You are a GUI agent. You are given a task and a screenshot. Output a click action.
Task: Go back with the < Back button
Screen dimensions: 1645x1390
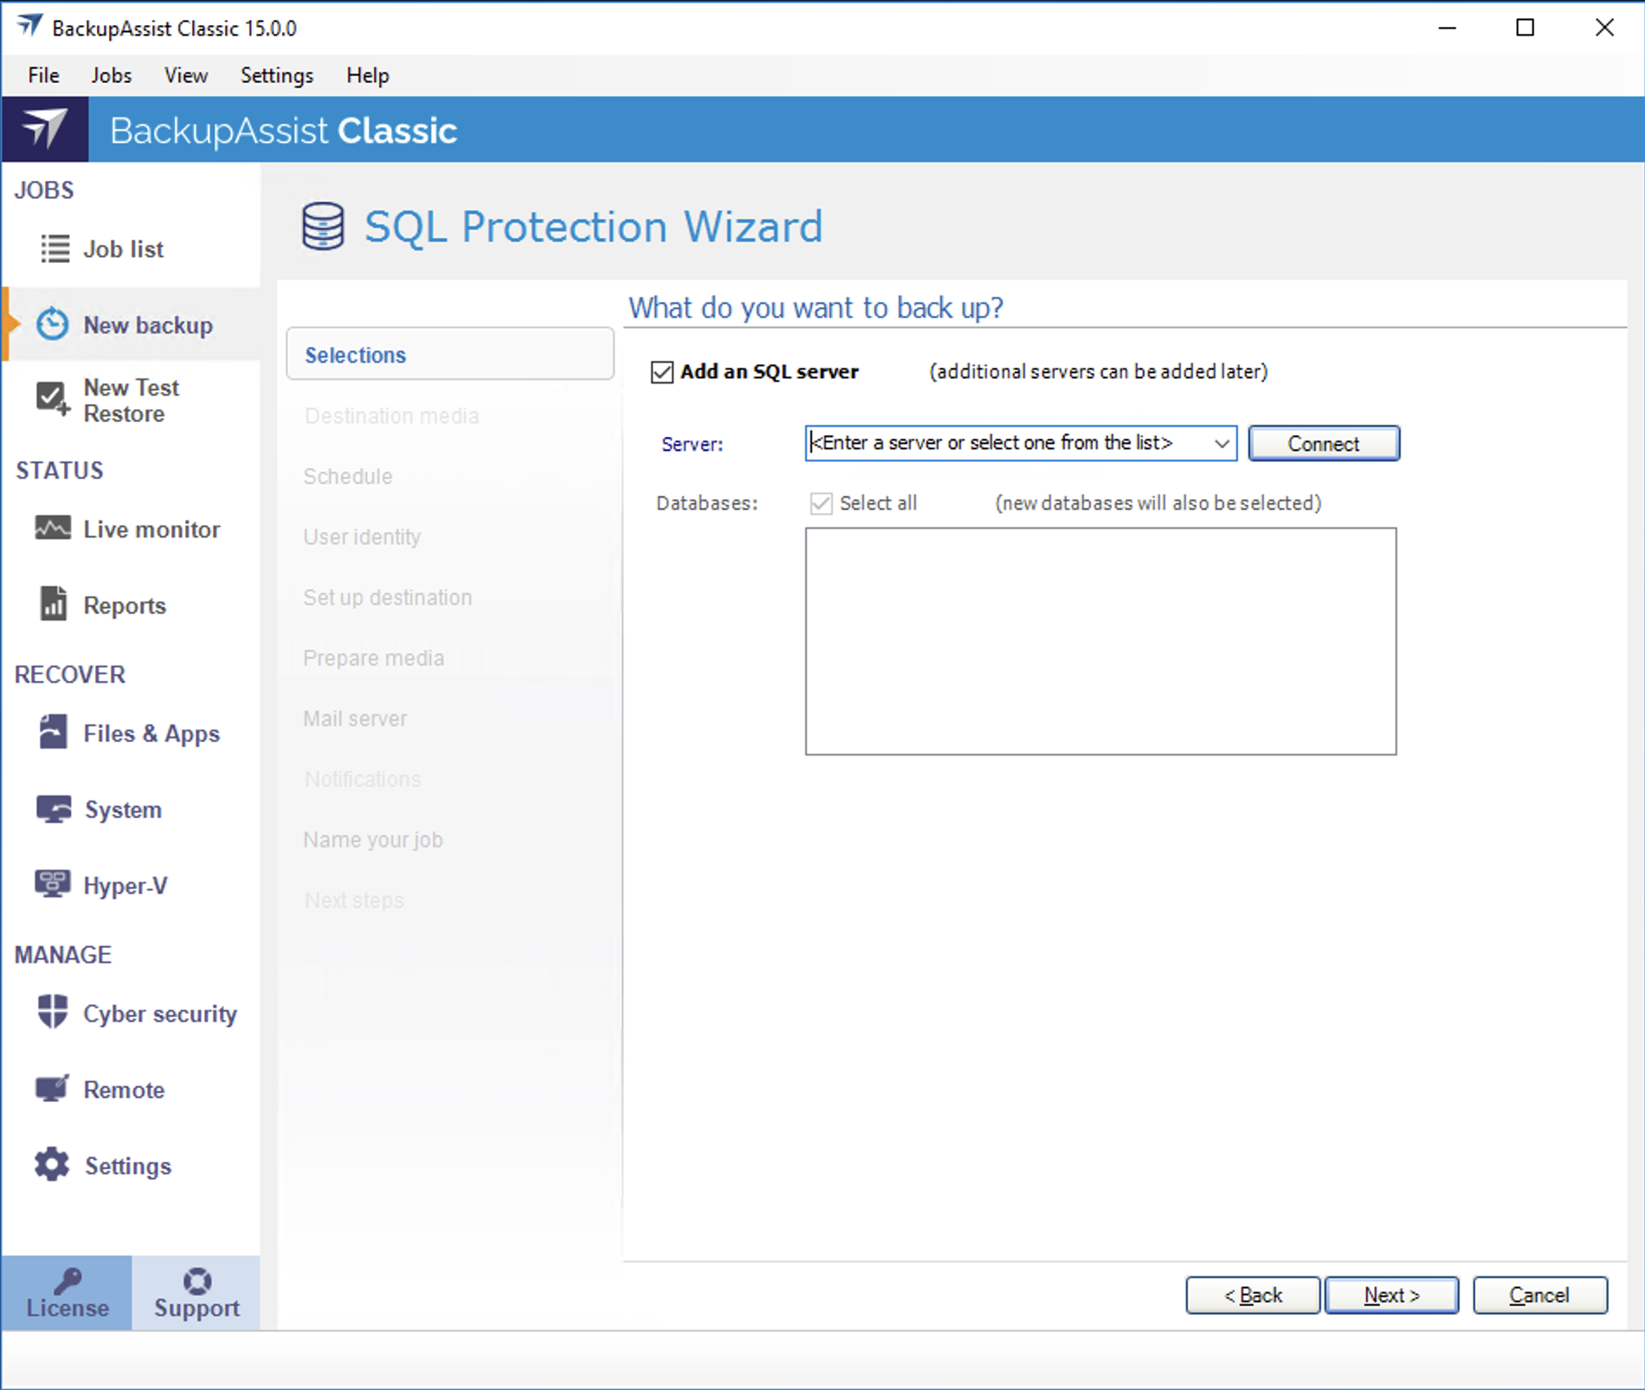tap(1252, 1295)
